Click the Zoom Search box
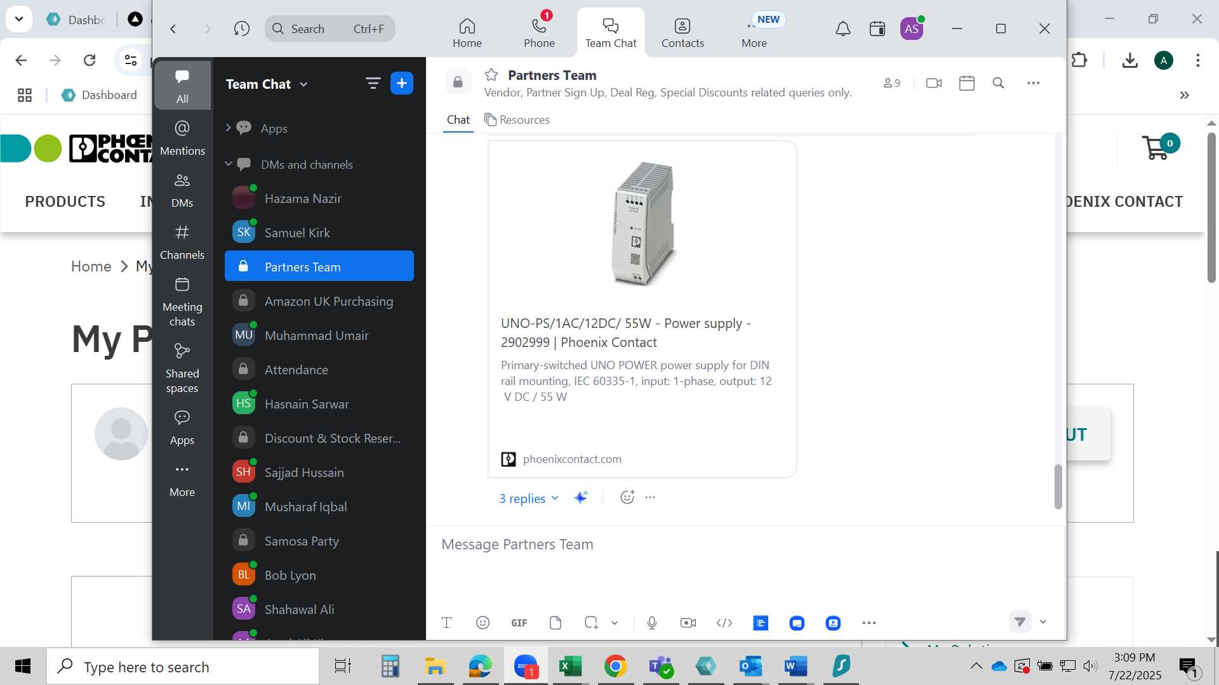Viewport: 1219px width, 685px height. pos(330,29)
